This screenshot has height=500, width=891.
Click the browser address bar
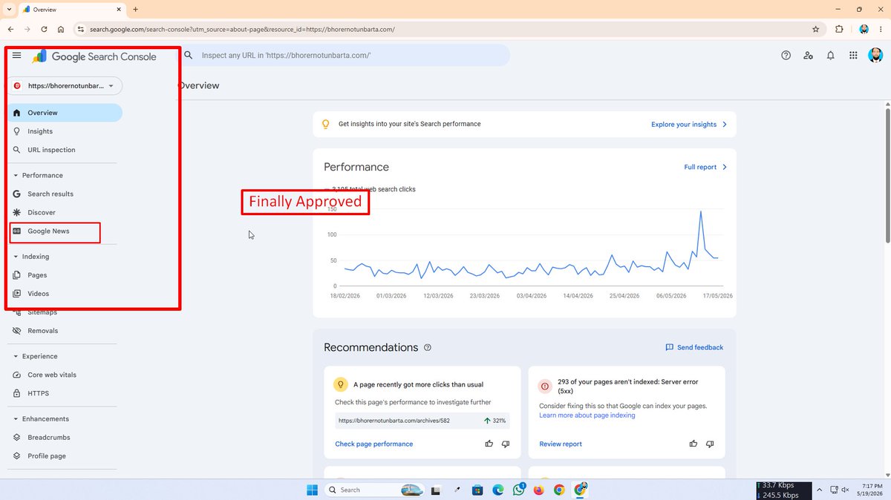(x=446, y=30)
